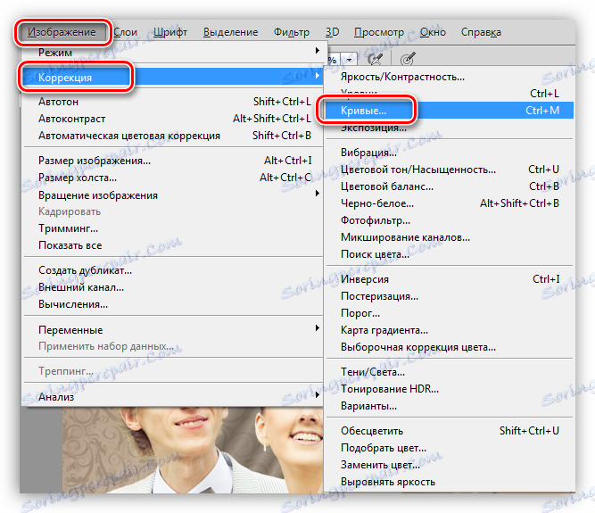Open Тени/Света adjustment
The width and height of the screenshot is (595, 513).
(x=450, y=372)
